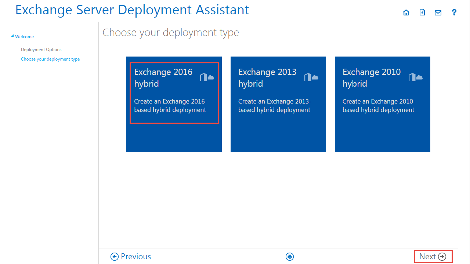Click the Exchange 2016 hybrid cloud icon

(x=207, y=77)
